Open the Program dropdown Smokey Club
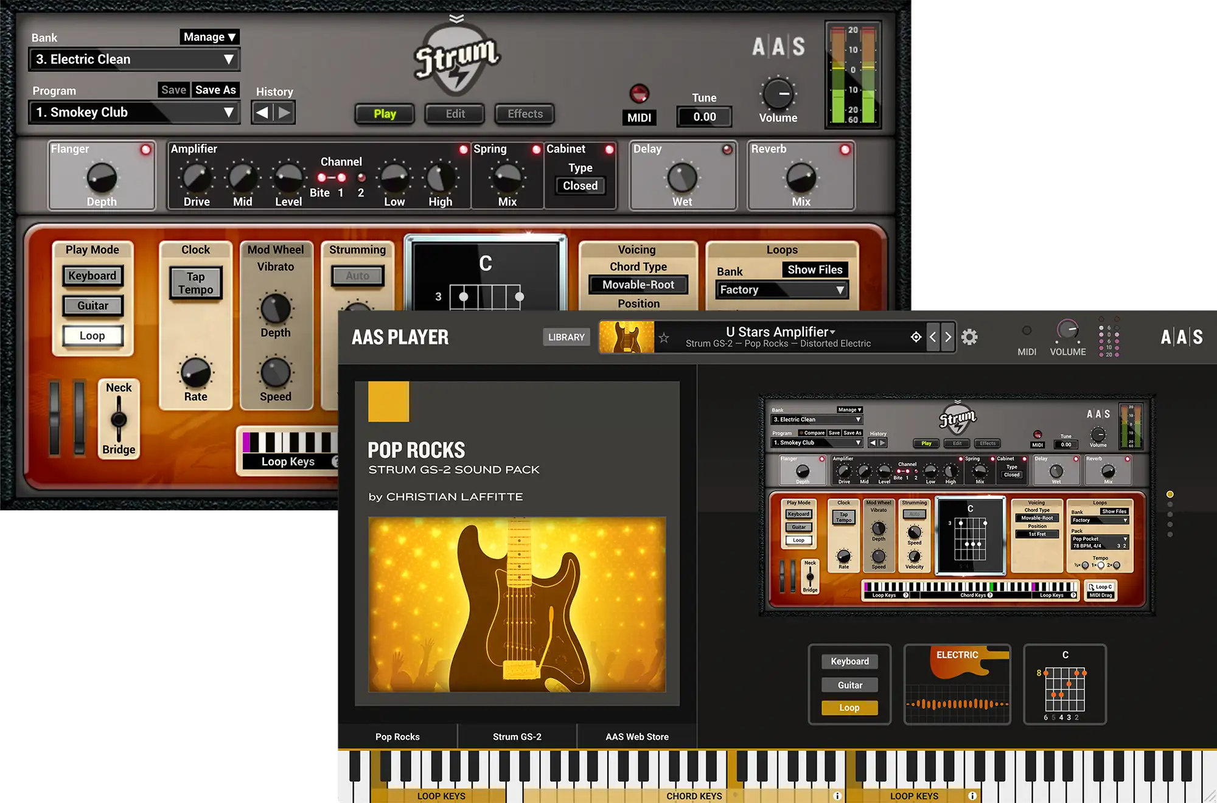The image size is (1217, 803). [x=134, y=113]
